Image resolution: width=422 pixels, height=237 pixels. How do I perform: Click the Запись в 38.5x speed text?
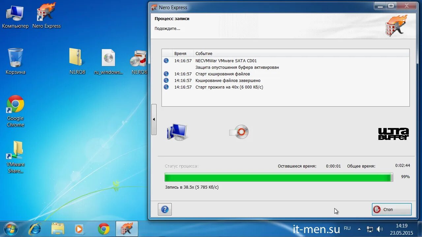point(192,187)
